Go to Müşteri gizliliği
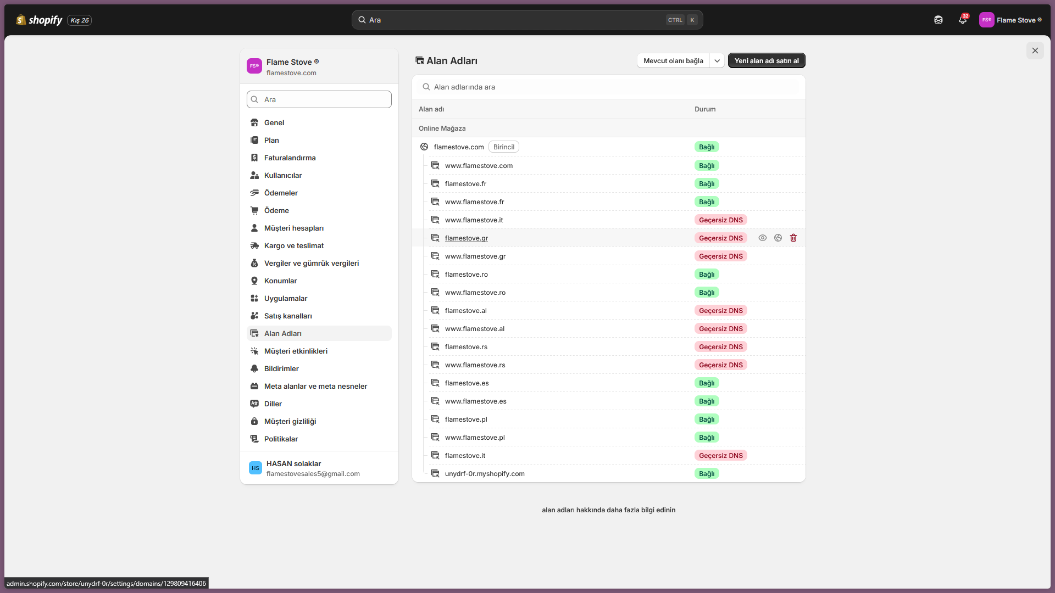The width and height of the screenshot is (1055, 593). [x=319, y=421]
